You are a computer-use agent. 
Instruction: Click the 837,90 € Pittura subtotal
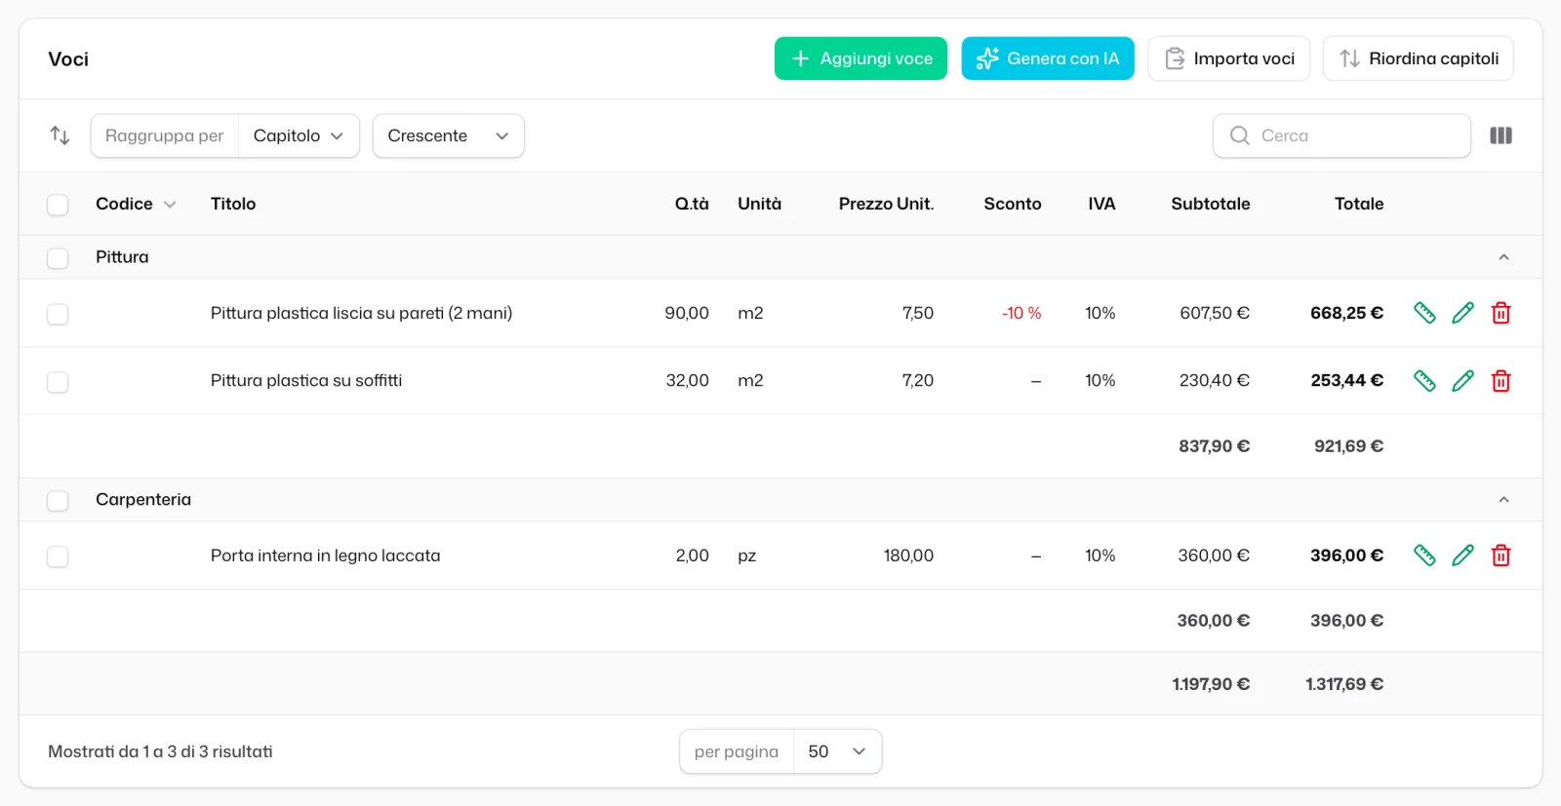(x=1214, y=446)
